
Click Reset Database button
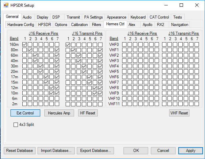(x=20, y=151)
